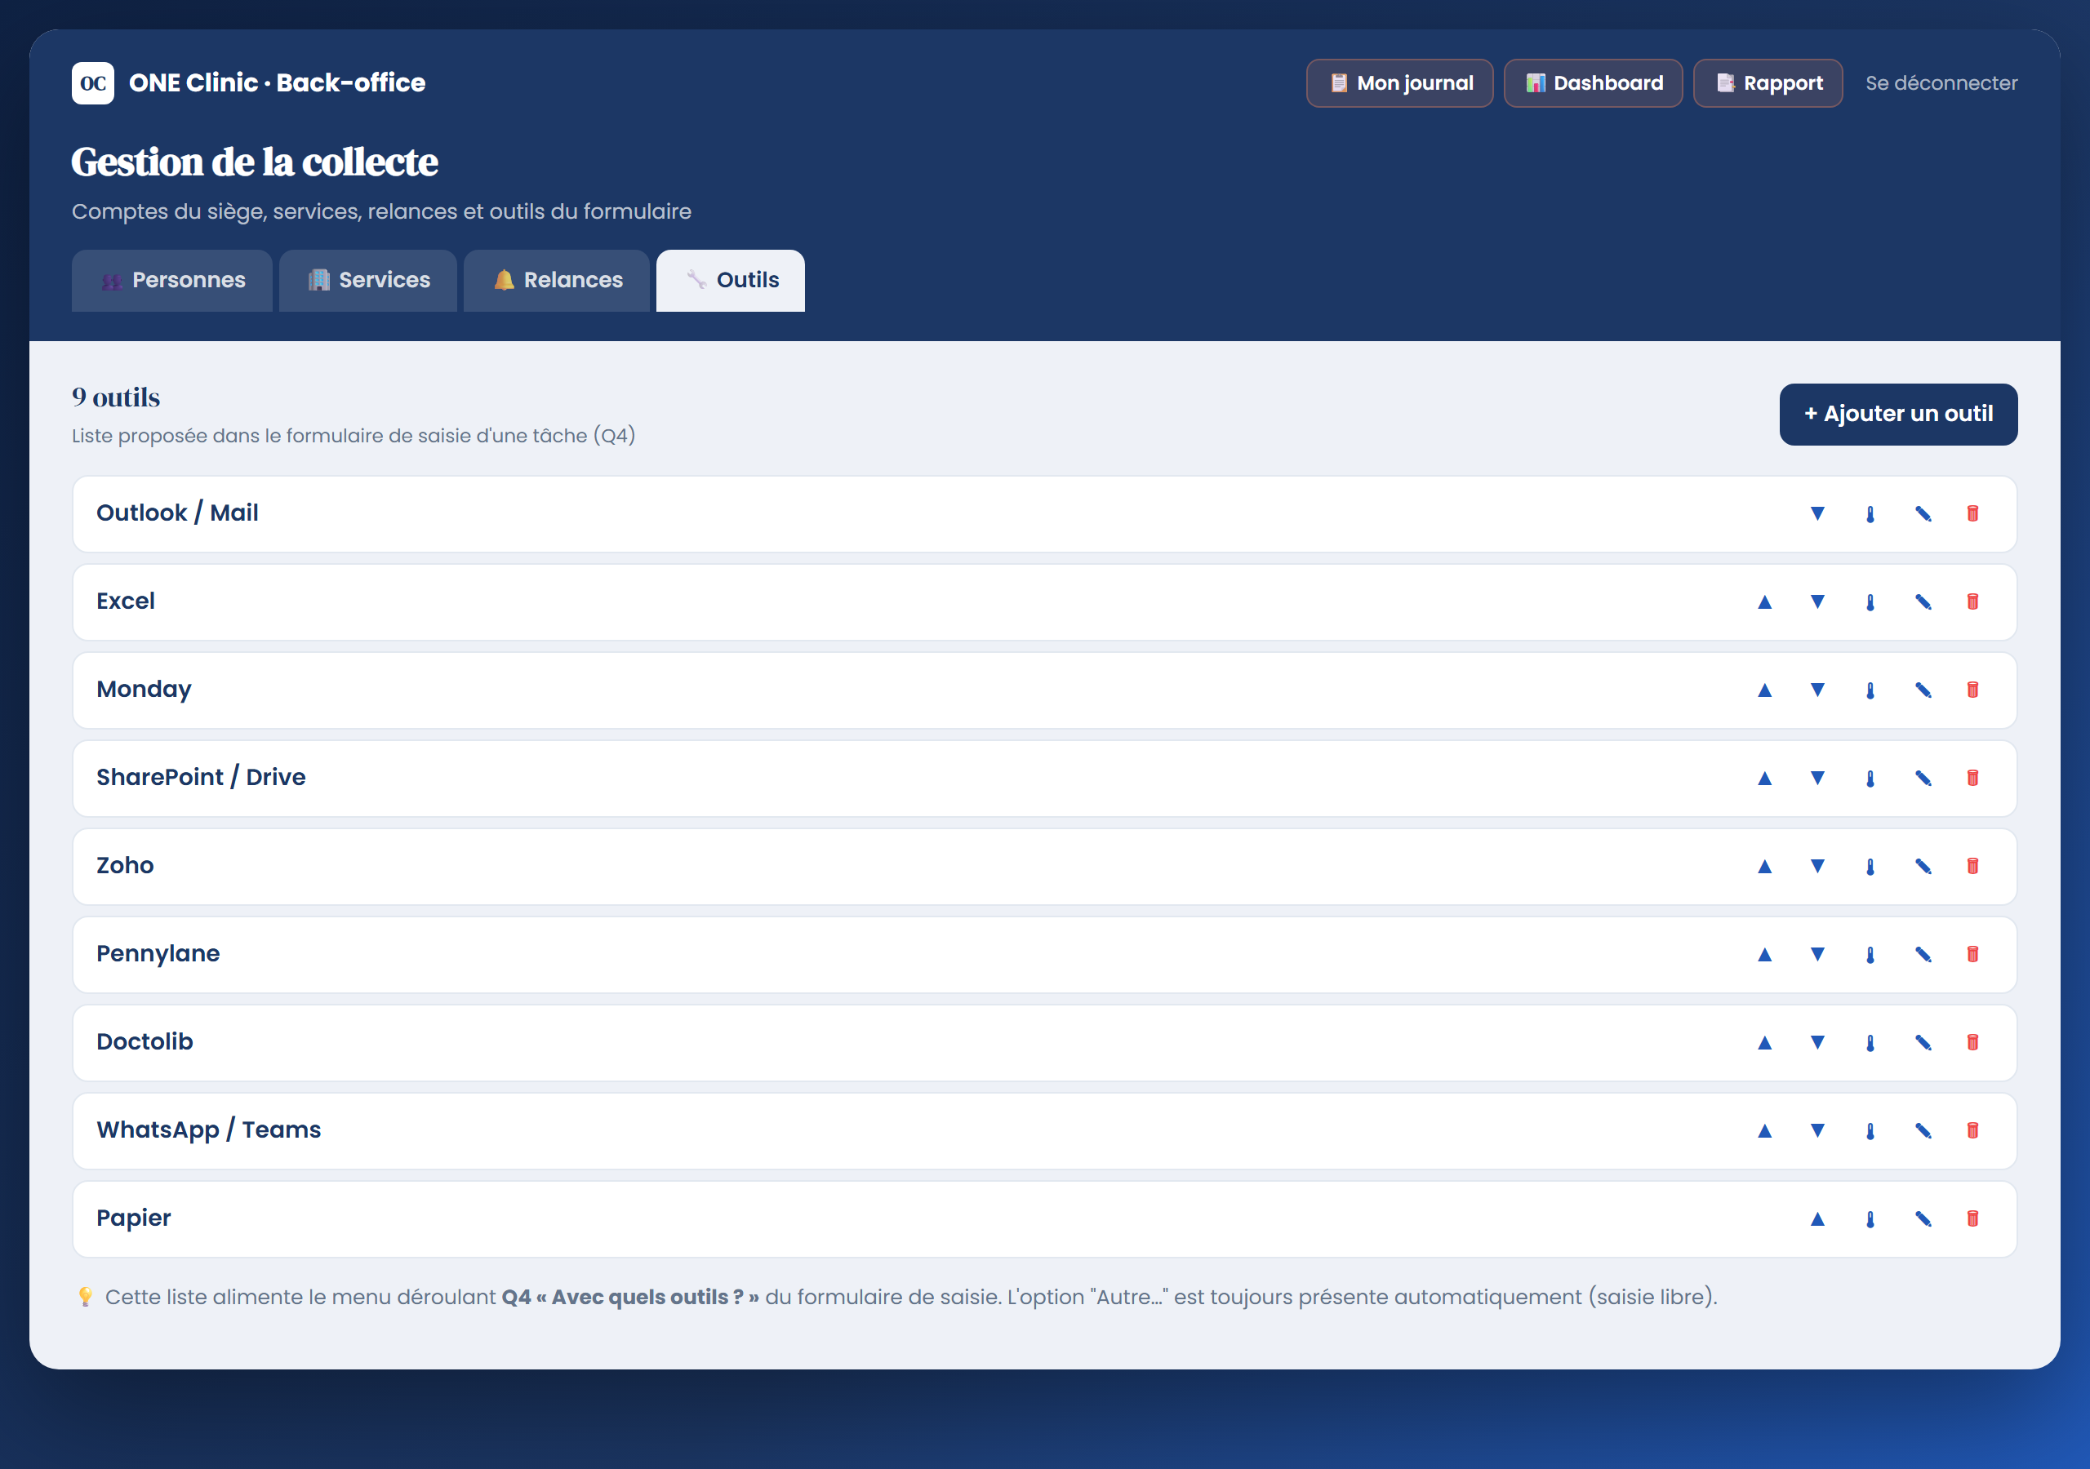
Task: Rename SharePoint / Drive via the pencil icon
Action: 1923,779
